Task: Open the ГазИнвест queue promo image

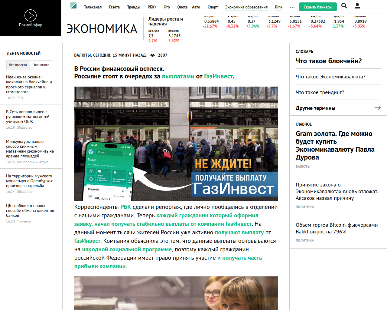Action: pyautogui.click(x=176, y=144)
